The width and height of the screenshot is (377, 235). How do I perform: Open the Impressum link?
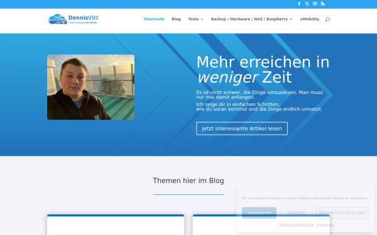coord(325,225)
